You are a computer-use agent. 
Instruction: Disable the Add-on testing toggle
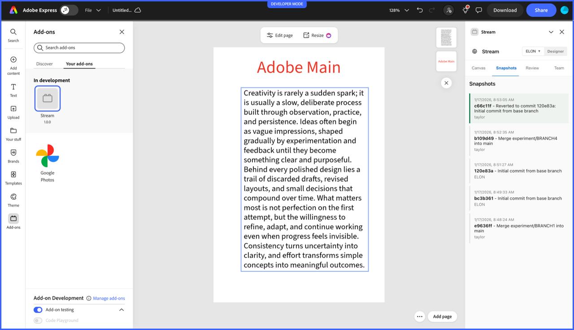pyautogui.click(x=38, y=310)
